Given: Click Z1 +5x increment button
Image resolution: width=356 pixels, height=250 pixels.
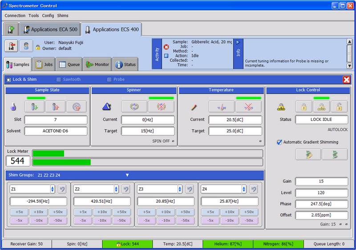Looking at the screenshot, I should click(19, 212).
